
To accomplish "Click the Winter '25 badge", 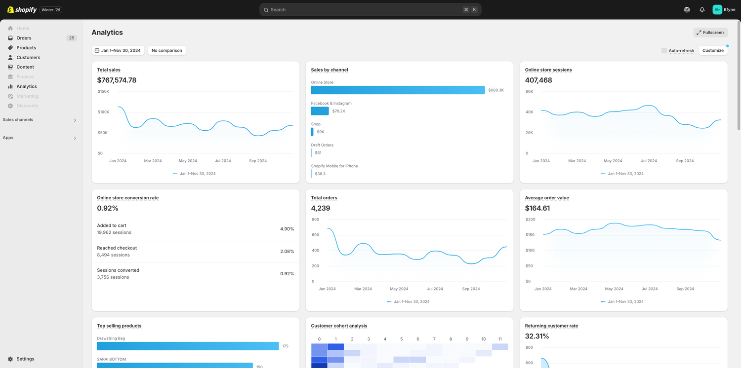I will 51,10.
